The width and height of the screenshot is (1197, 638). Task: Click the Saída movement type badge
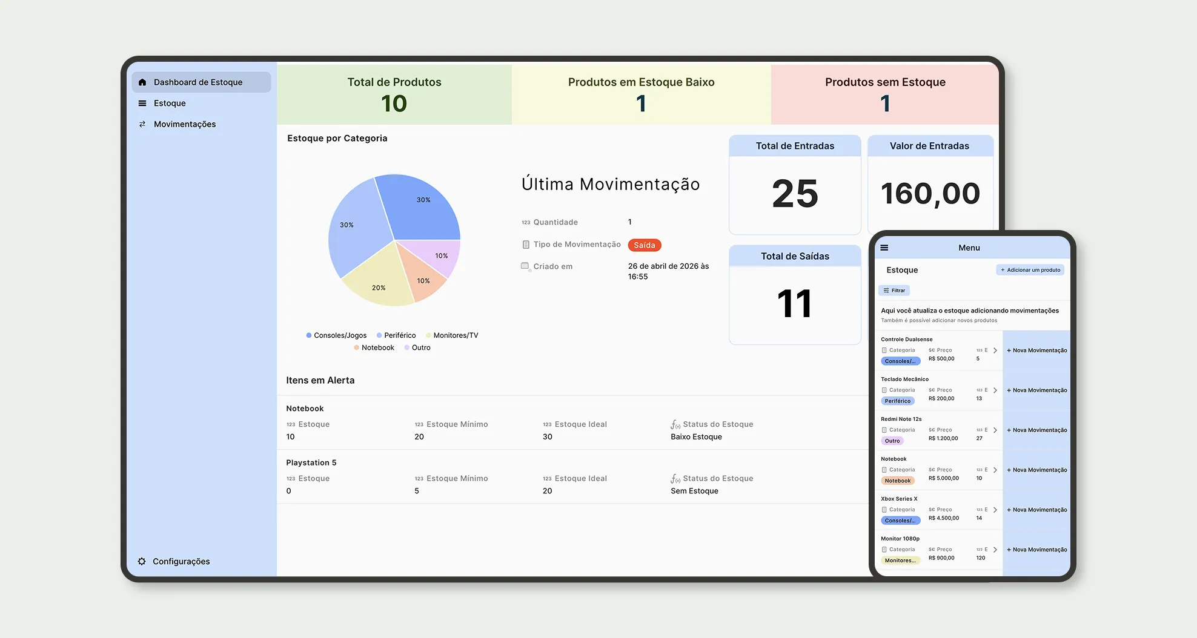click(x=644, y=245)
